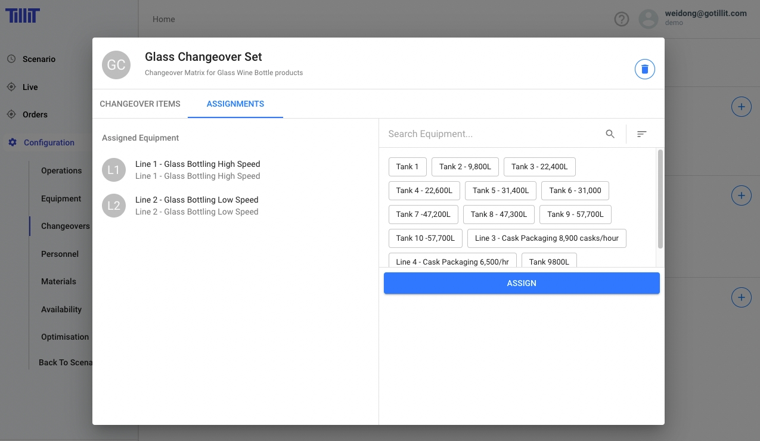Open the help question mark icon
The image size is (760, 441).
622,19
